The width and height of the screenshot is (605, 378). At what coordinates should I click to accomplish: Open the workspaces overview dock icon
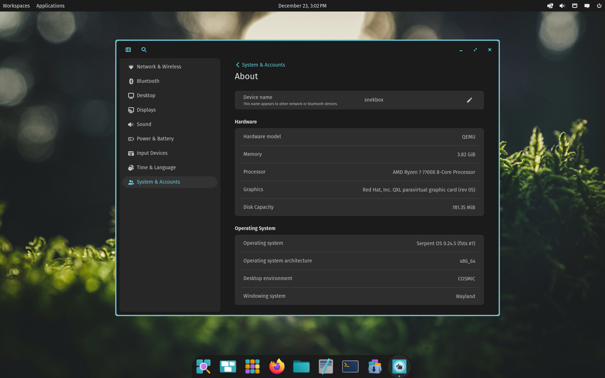[228, 366]
